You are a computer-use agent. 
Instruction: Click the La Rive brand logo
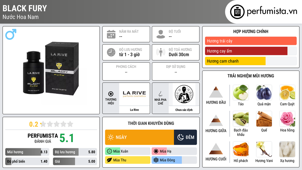pos(134,94)
